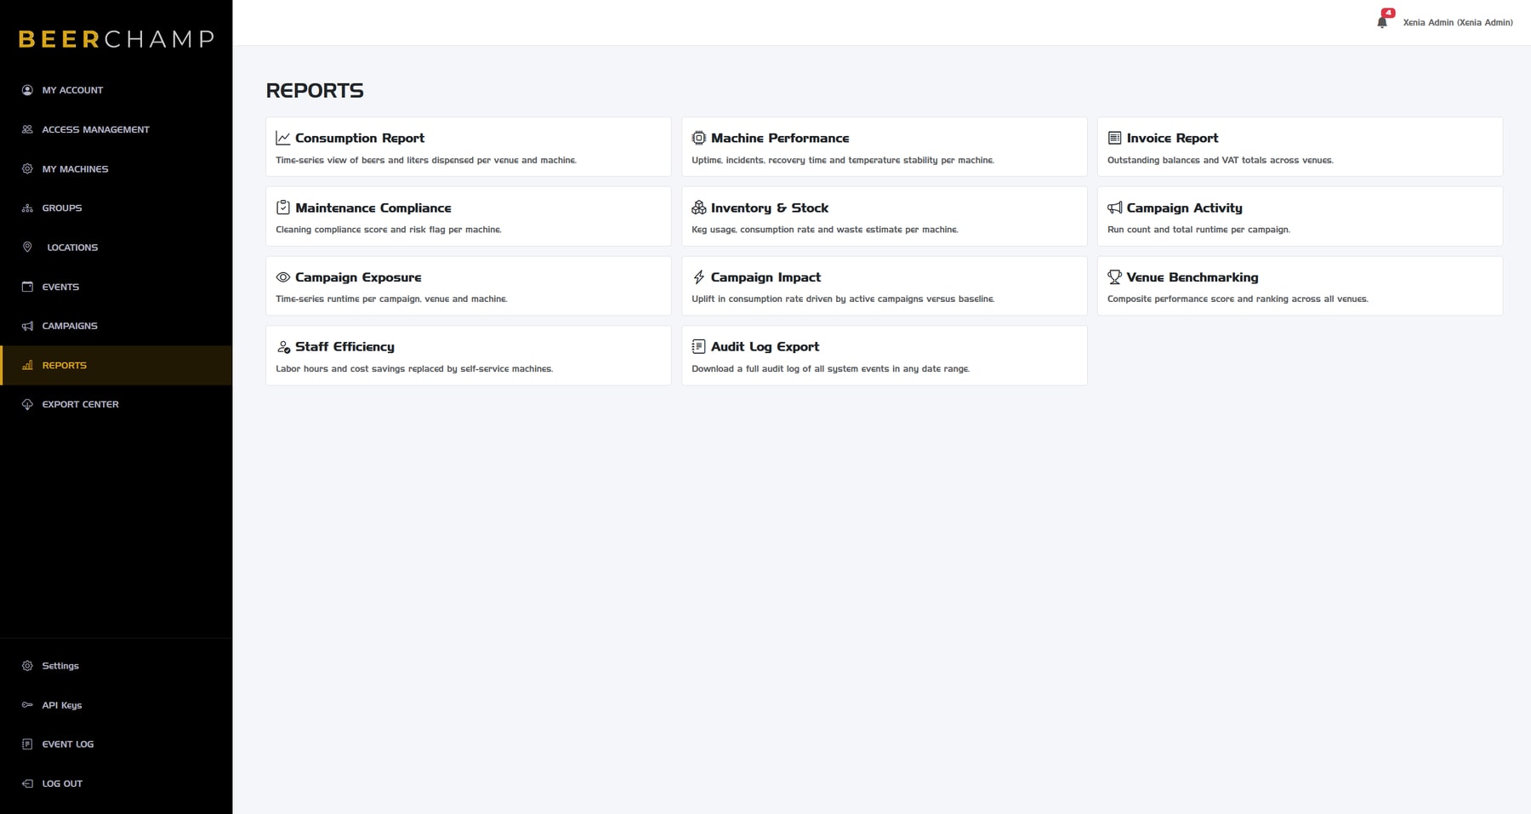
Task: Go to Access Management page
Action: click(x=116, y=129)
